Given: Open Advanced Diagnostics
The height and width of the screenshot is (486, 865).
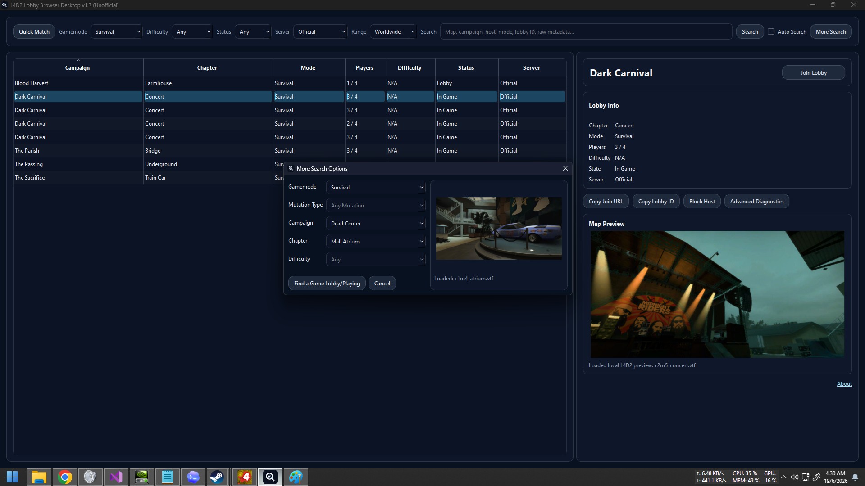Looking at the screenshot, I should (x=756, y=201).
